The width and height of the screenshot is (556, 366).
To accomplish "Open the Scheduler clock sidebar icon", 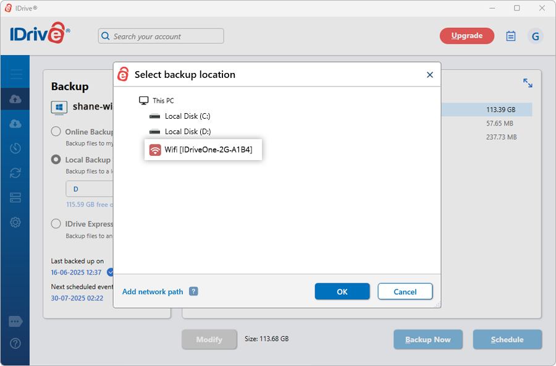I will click(15, 148).
